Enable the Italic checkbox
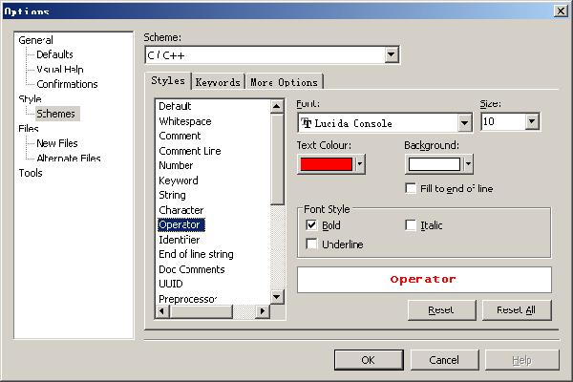573x382 pixels. [x=411, y=225]
